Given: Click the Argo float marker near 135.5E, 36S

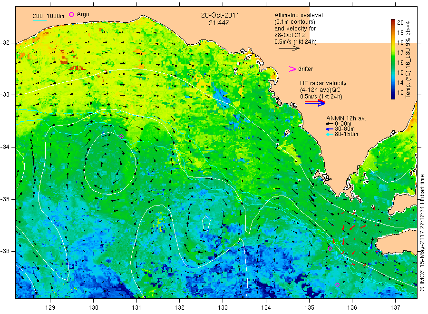Looking at the screenshot, I should [330, 248].
